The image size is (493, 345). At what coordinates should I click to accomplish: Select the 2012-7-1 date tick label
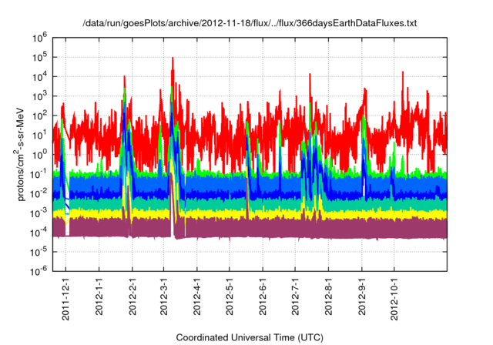pos(295,296)
